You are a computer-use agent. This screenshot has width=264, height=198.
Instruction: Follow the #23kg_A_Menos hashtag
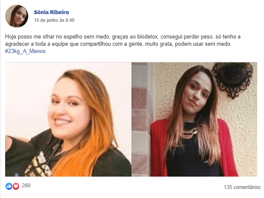[x=25, y=51]
